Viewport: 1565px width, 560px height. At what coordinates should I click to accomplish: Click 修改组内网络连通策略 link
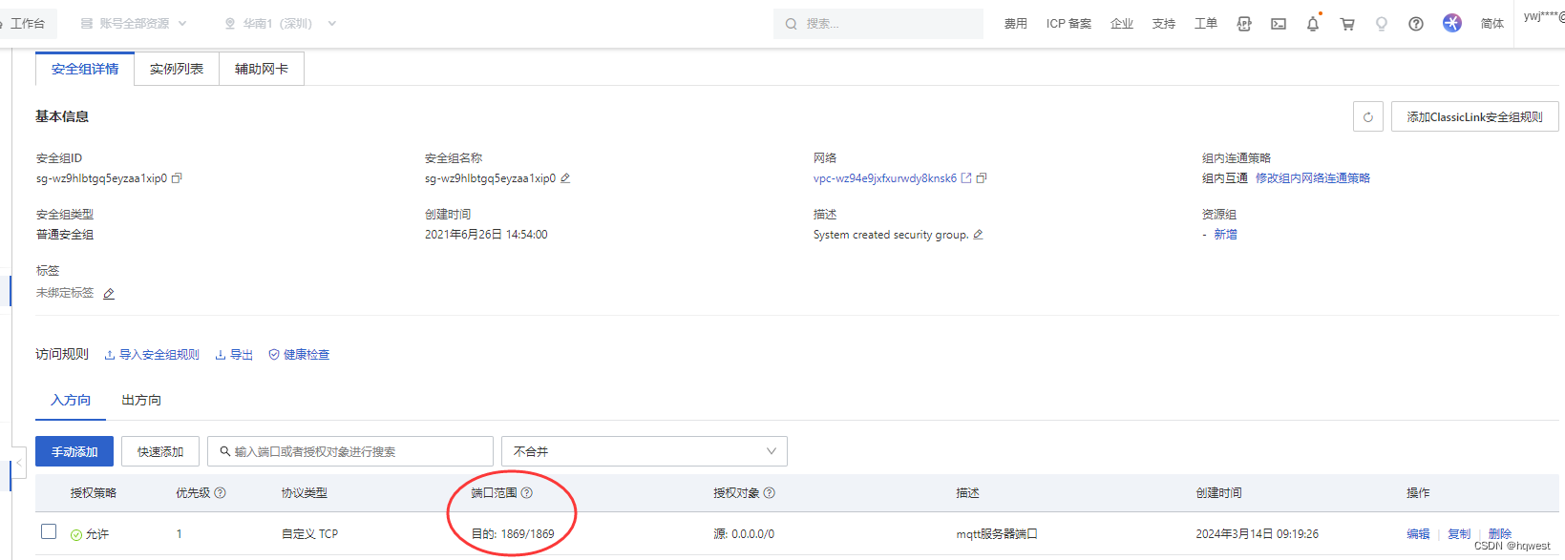[1313, 178]
